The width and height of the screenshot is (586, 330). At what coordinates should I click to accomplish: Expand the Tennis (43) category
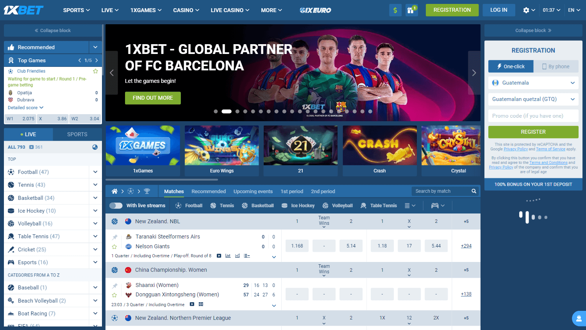[x=95, y=185]
